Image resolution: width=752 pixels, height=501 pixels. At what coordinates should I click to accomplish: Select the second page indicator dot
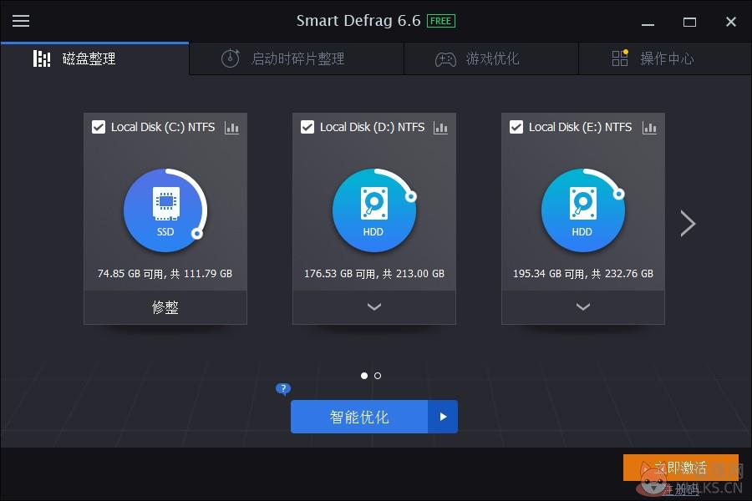pyautogui.click(x=378, y=376)
